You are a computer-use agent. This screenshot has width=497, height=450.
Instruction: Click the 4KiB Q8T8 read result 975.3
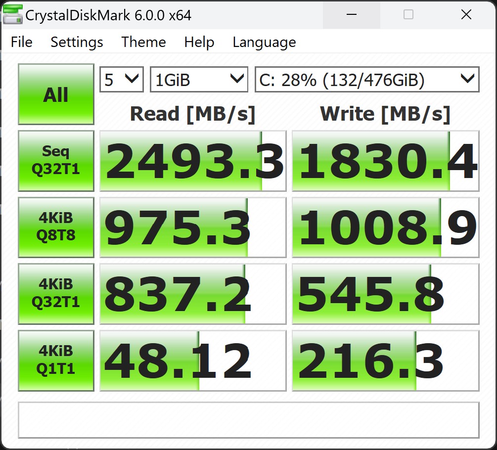pos(193,227)
